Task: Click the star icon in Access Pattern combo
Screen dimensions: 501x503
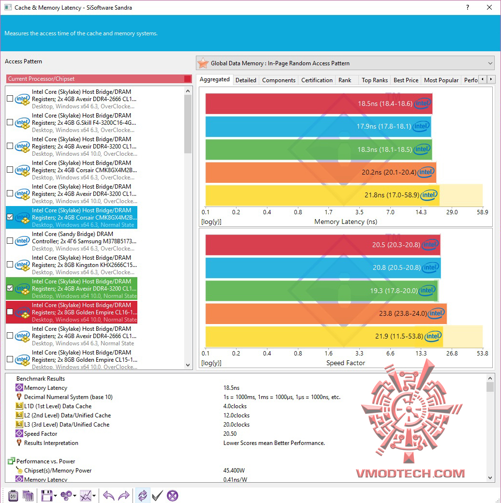Action: pyautogui.click(x=203, y=63)
